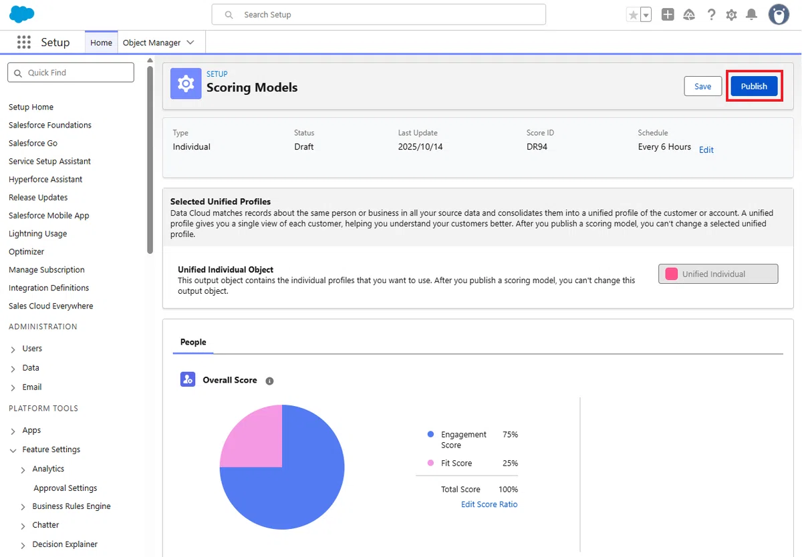This screenshot has height=557, width=802.
Task: Open the Trailhead guidance icon
Action: click(689, 15)
